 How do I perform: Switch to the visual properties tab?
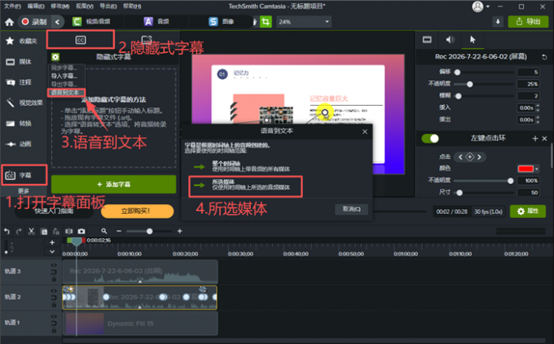point(427,40)
